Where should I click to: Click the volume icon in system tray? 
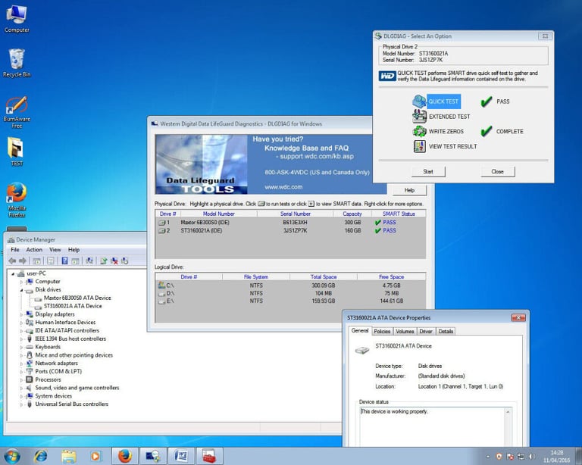pos(532,456)
